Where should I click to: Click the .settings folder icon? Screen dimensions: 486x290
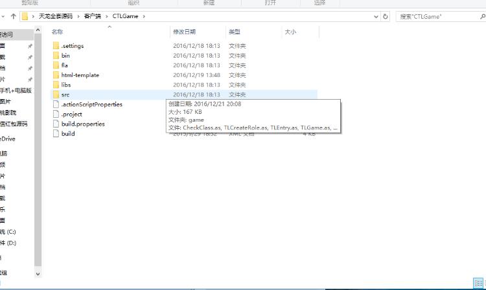coord(56,46)
